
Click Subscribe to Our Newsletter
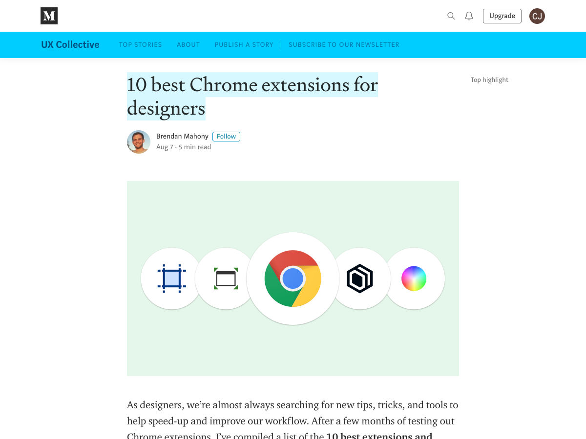pyautogui.click(x=344, y=44)
